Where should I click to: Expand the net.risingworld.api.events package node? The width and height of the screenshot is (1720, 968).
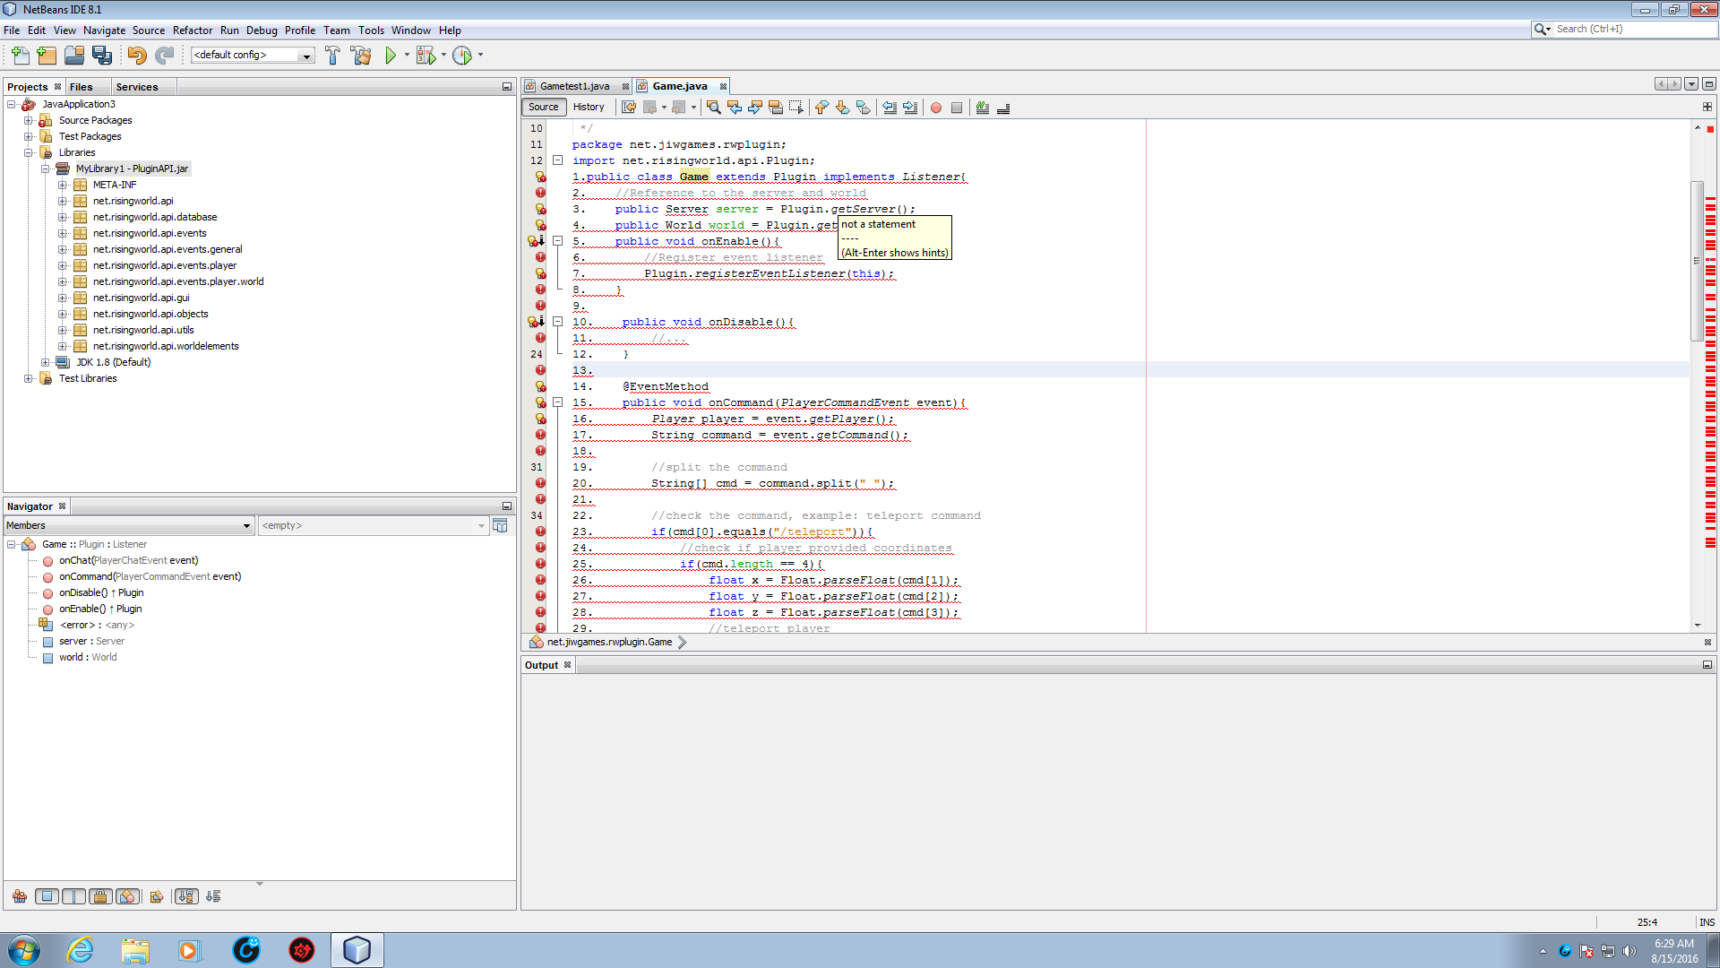coord(63,233)
